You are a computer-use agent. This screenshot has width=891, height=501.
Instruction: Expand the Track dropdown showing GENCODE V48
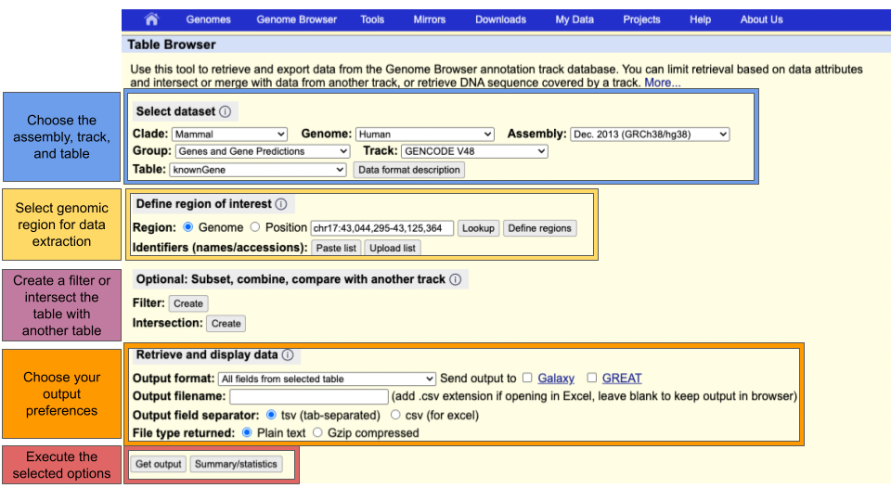(x=474, y=151)
